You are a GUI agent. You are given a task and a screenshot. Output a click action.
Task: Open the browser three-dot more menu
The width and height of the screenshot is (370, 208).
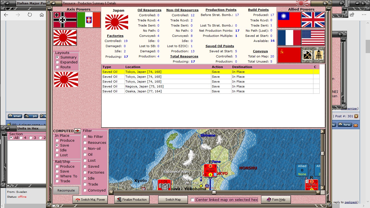click(364, 15)
